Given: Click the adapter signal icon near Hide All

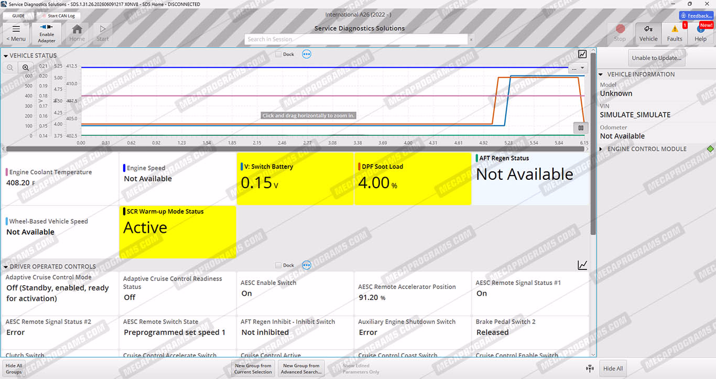Looking at the screenshot, I should 590,368.
